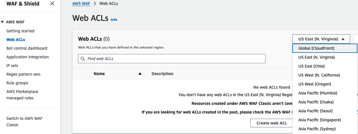Image resolution: width=358 pixels, height=134 pixels.
Task: Choose Asia Pacific (Mumbai) region
Action: (325, 93)
